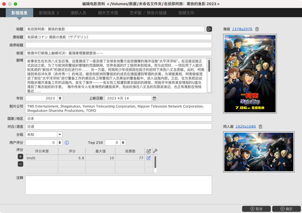Image resolution: width=302 pixels, height=213 pixels.
Task: Select the 影视信息 tab
Action: click(x=19, y=13)
